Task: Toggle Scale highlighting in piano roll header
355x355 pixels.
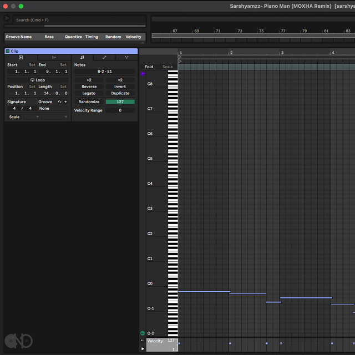Action: [x=167, y=67]
